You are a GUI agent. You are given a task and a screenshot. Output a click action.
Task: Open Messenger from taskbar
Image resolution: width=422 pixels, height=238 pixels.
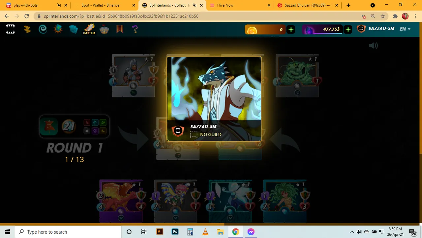tap(251, 232)
